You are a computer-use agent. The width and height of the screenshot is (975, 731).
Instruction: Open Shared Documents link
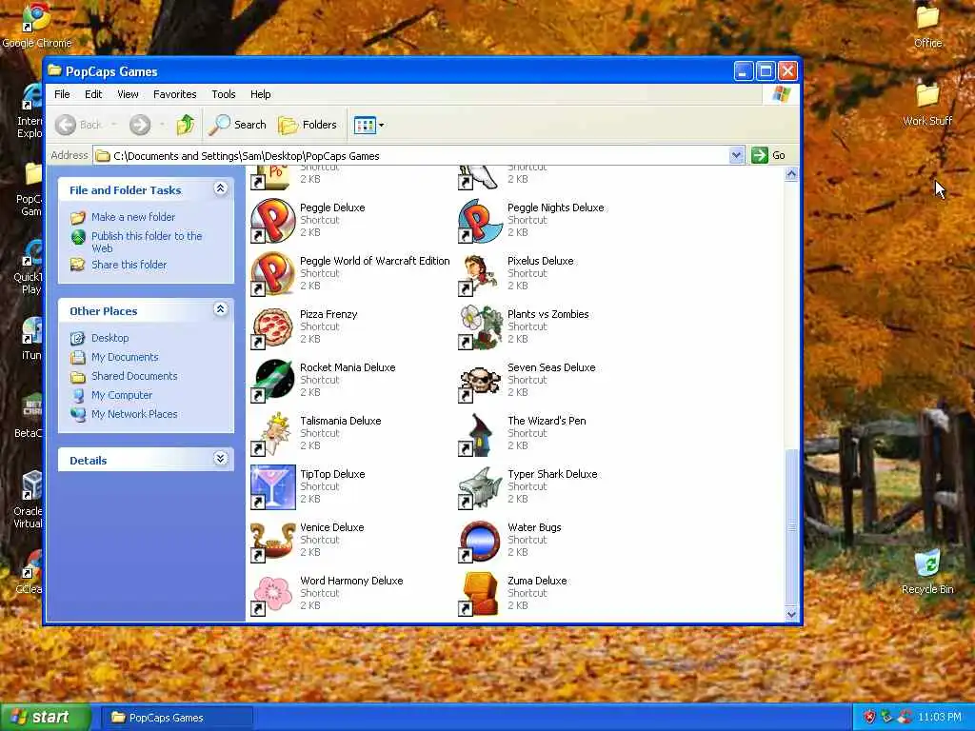tap(134, 375)
